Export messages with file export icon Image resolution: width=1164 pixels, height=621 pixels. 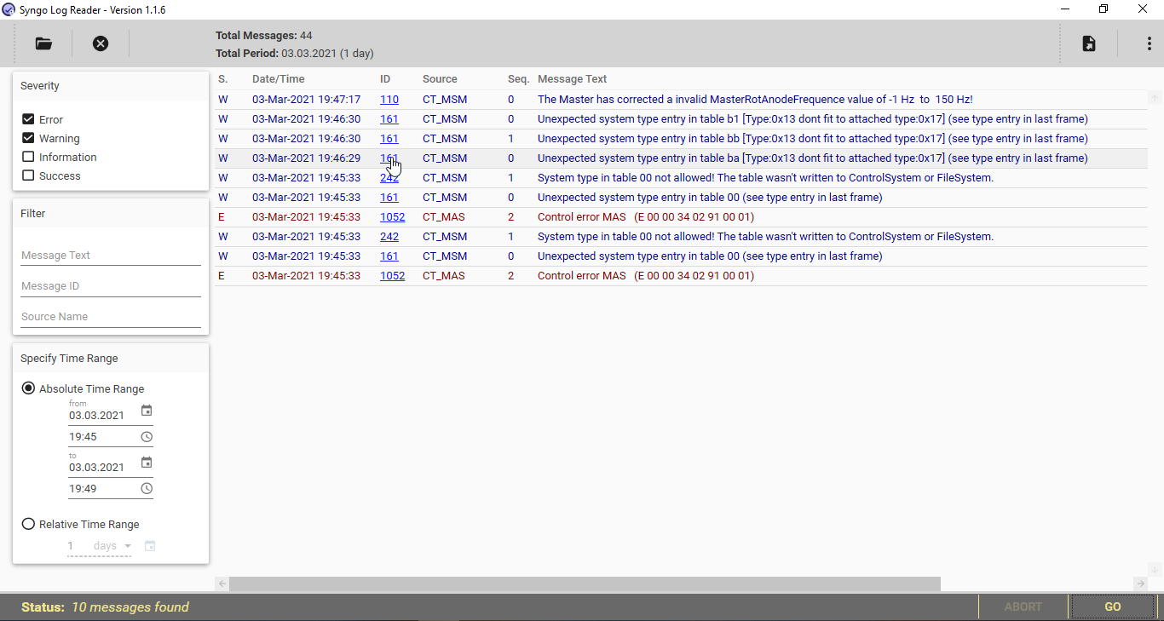(1089, 43)
